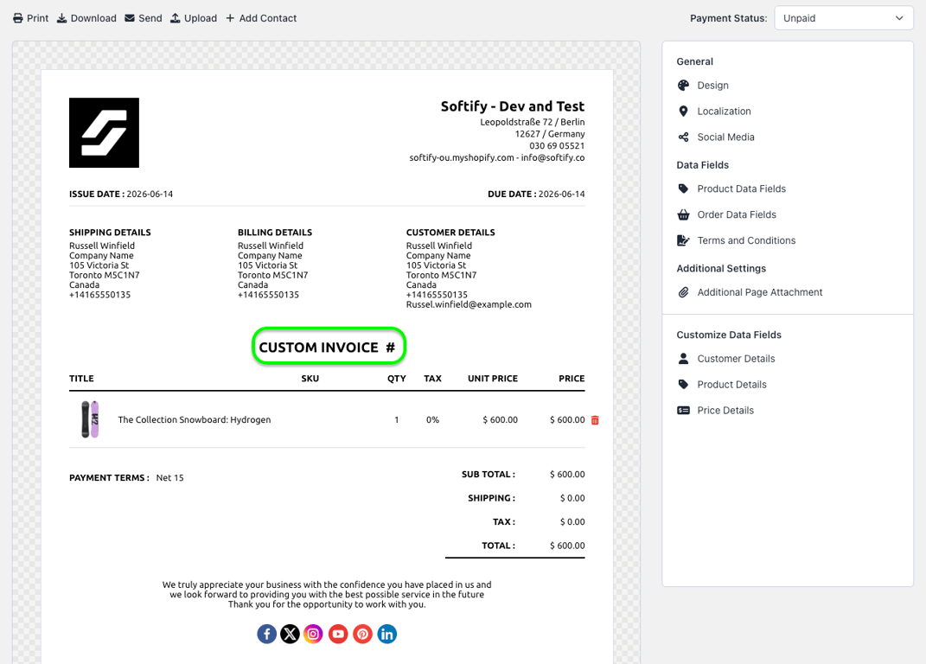
Task: Click the Facebook social icon
Action: (x=267, y=635)
